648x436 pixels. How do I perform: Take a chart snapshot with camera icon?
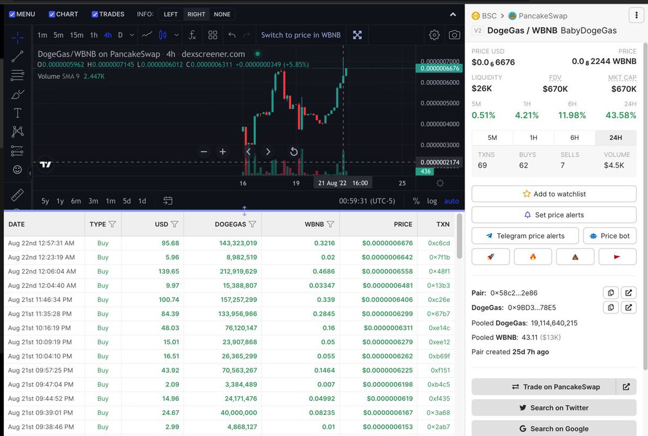pos(455,35)
